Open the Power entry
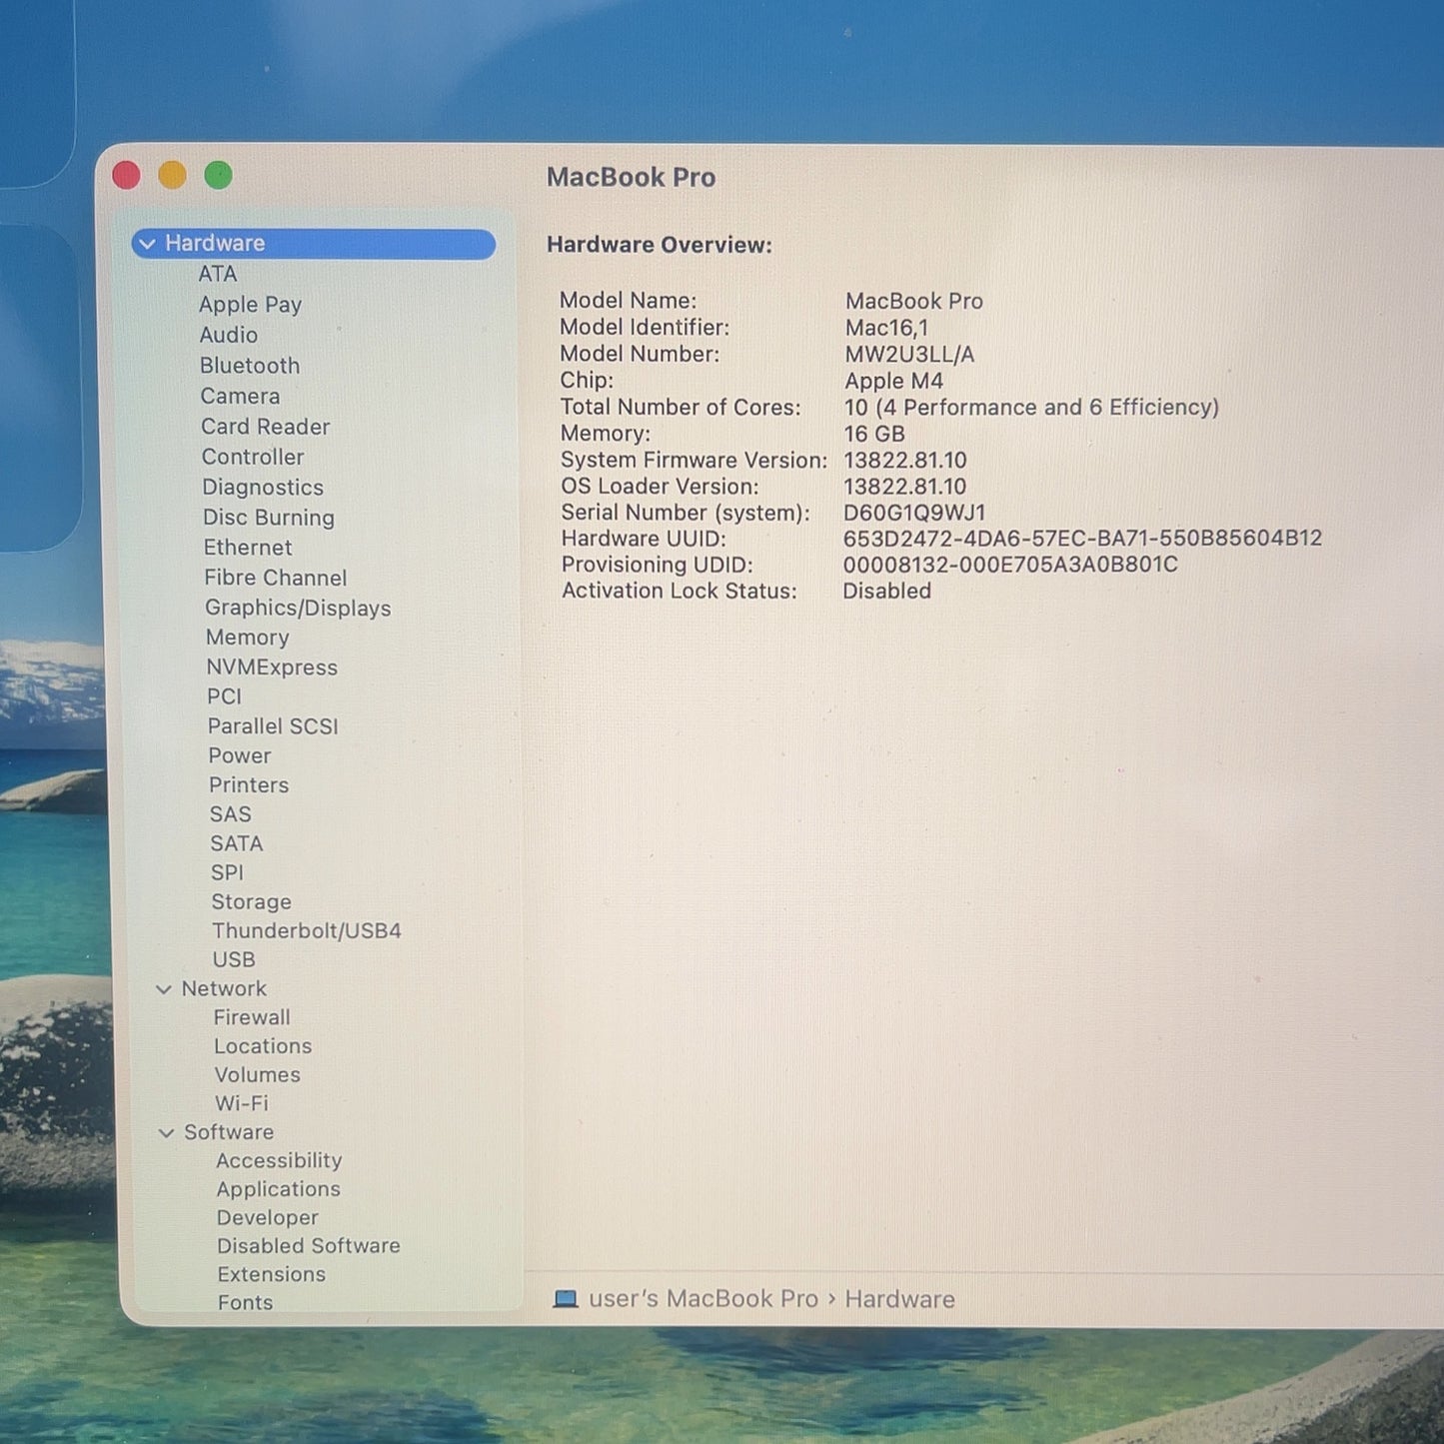This screenshot has height=1444, width=1444. 240,755
